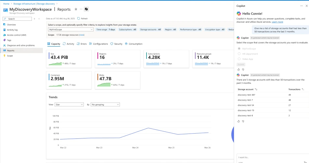
Task: Select the Video App radio option
Action: pyautogui.click(x=239, y=59)
